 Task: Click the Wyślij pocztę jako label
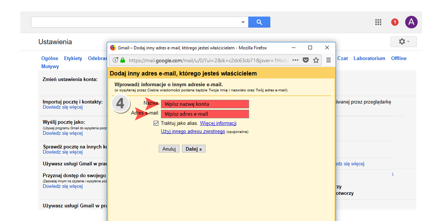[64, 122]
